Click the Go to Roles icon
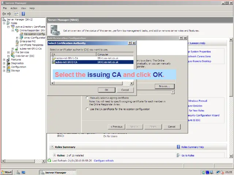The width and height of the screenshot is (234, 175). [178, 155]
